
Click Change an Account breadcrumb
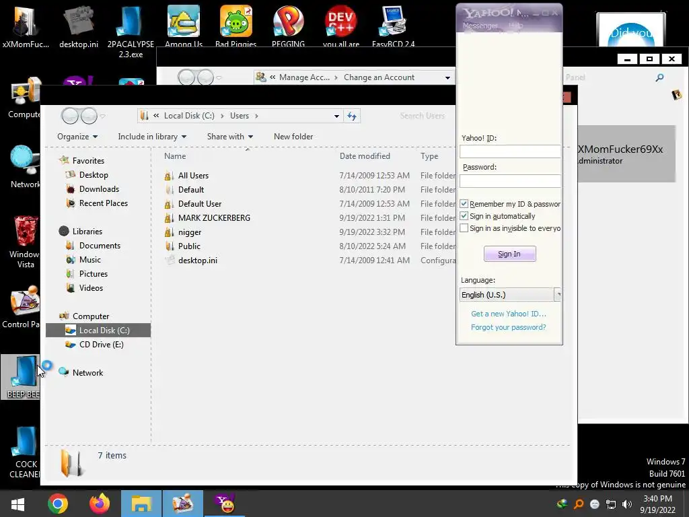[x=379, y=77]
